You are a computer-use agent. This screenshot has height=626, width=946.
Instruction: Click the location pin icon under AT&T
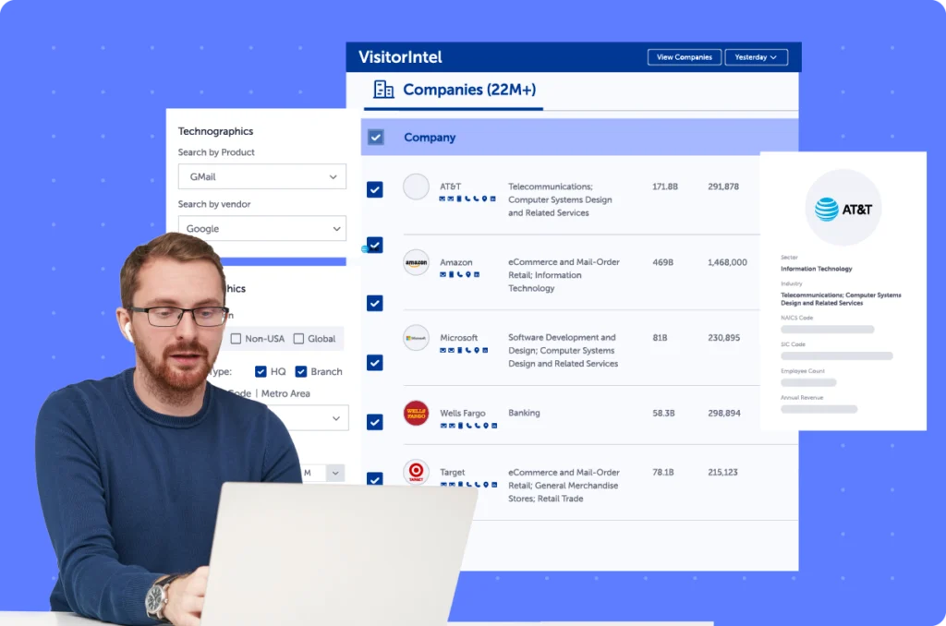(484, 199)
